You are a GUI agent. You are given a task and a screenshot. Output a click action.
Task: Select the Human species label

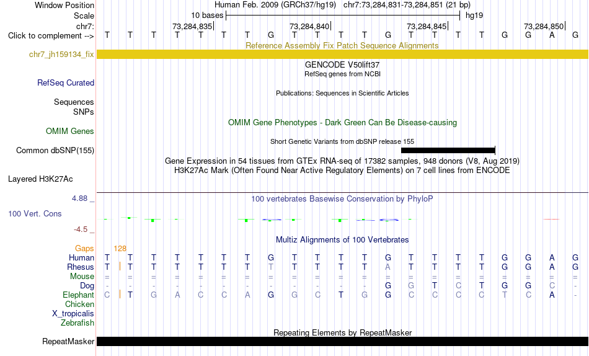point(81,258)
